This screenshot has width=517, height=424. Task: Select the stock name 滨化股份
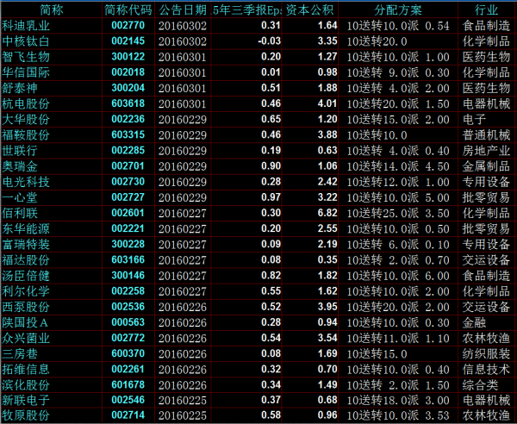(26, 384)
